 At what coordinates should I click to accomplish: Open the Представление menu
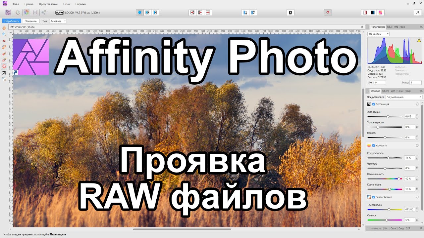coord(48,4)
